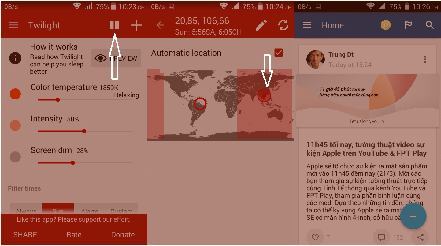
Task: Edit location with the pencil icon
Action: click(x=261, y=25)
